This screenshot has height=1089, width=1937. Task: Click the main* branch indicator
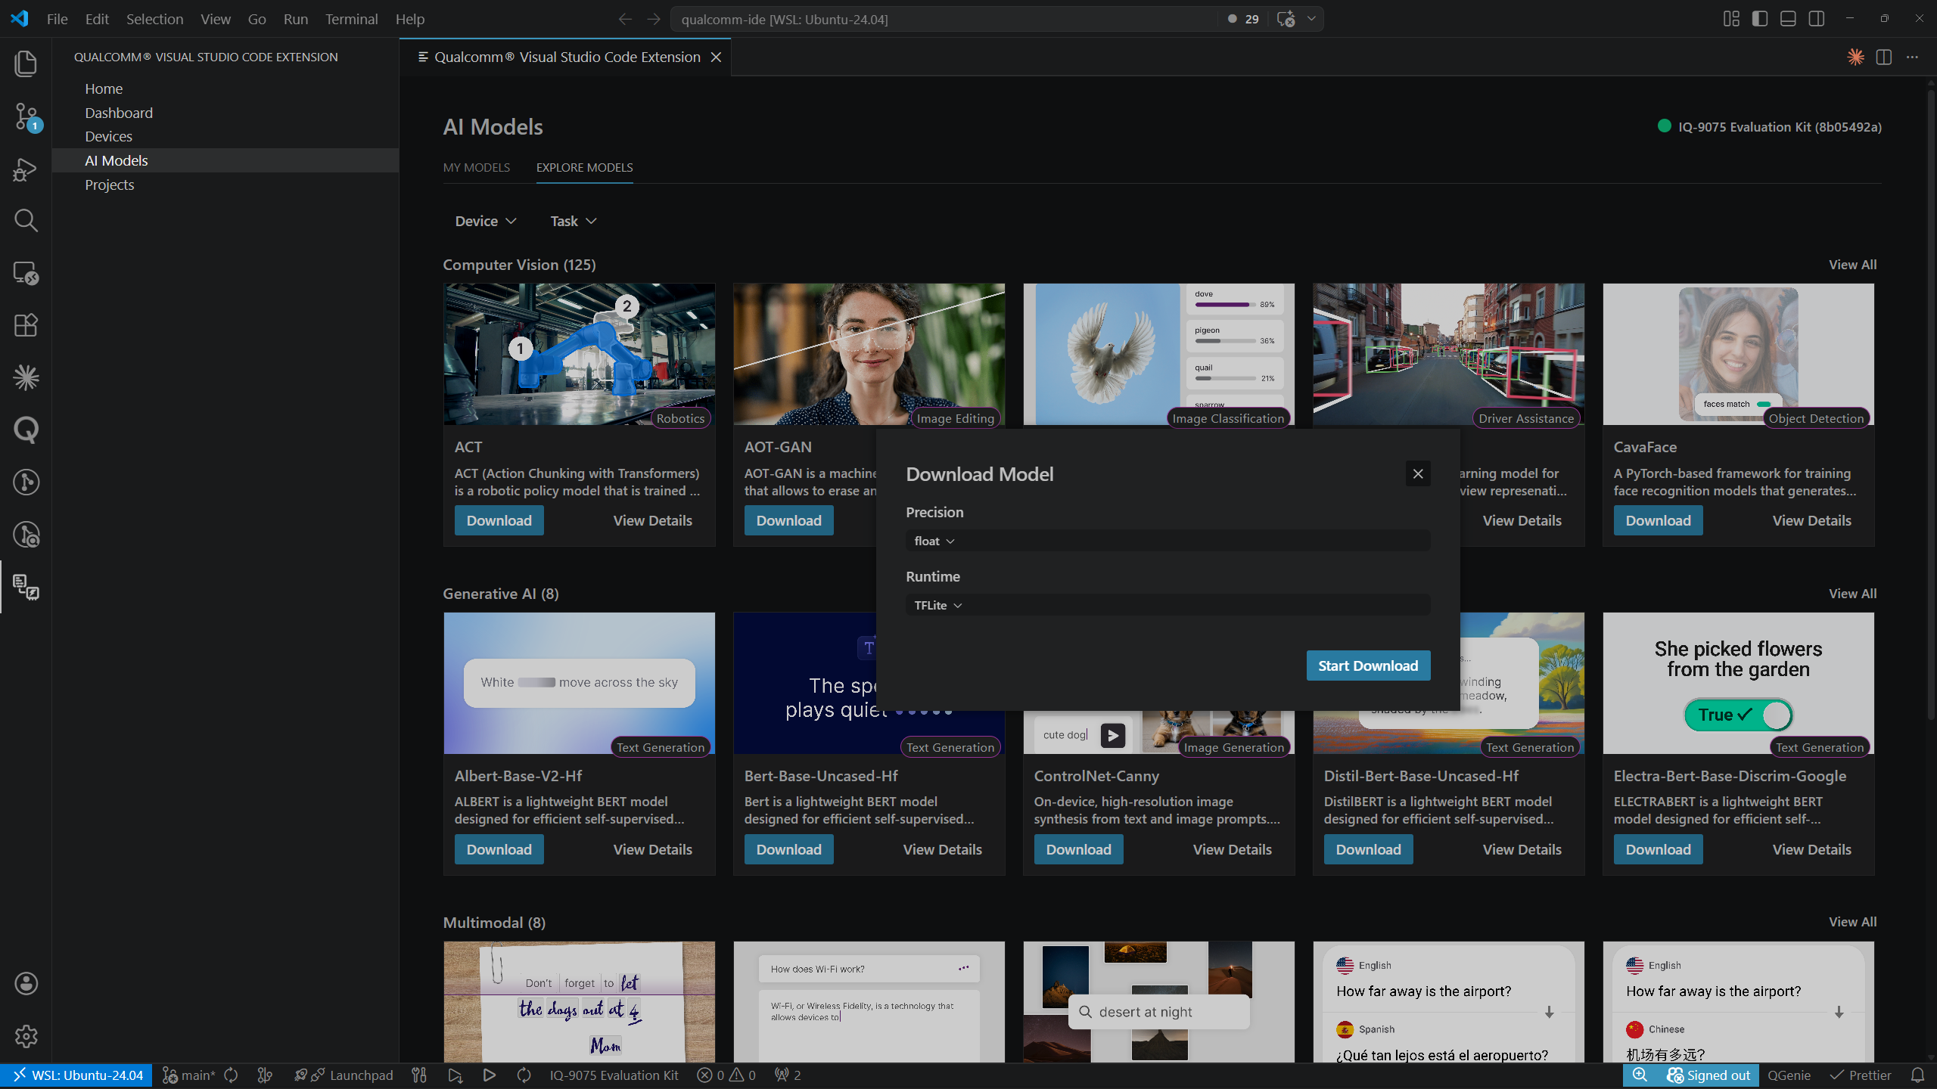click(189, 1075)
